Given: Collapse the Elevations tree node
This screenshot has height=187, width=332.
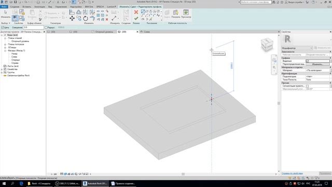Looking at the screenshot, I should click(5, 51).
